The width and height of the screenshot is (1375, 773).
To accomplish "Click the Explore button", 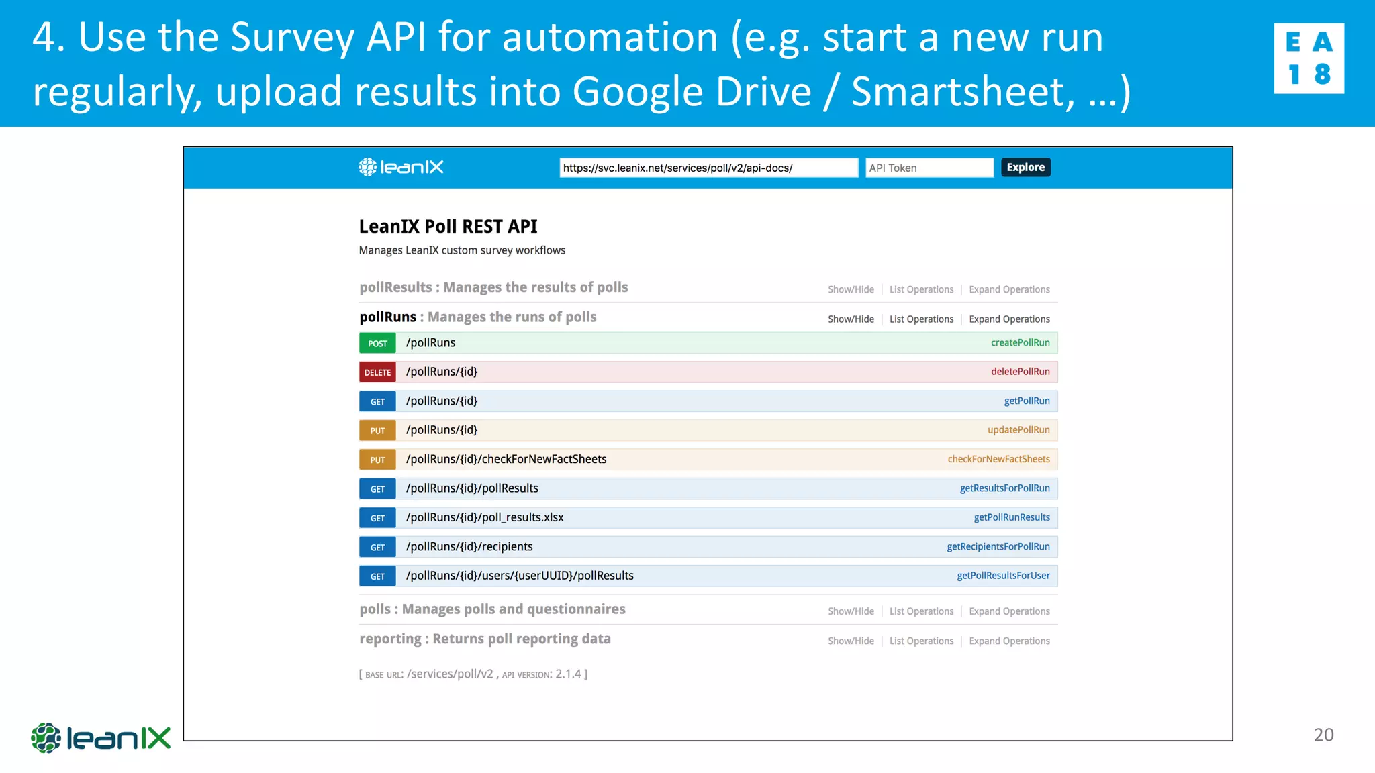I will 1025,167.
